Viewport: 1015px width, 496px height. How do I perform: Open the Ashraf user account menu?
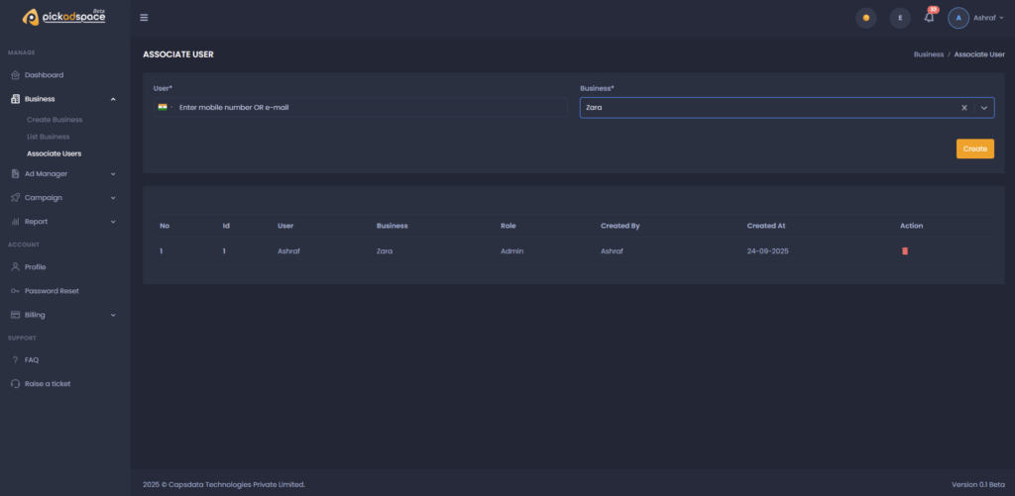tap(988, 18)
